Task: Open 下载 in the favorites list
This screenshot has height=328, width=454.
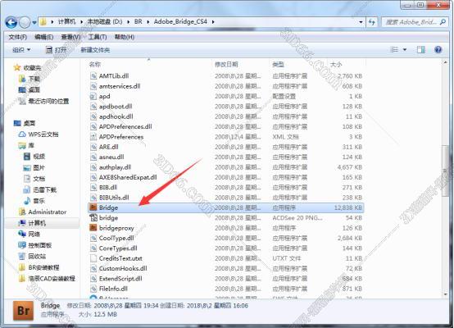Action: click(30, 79)
